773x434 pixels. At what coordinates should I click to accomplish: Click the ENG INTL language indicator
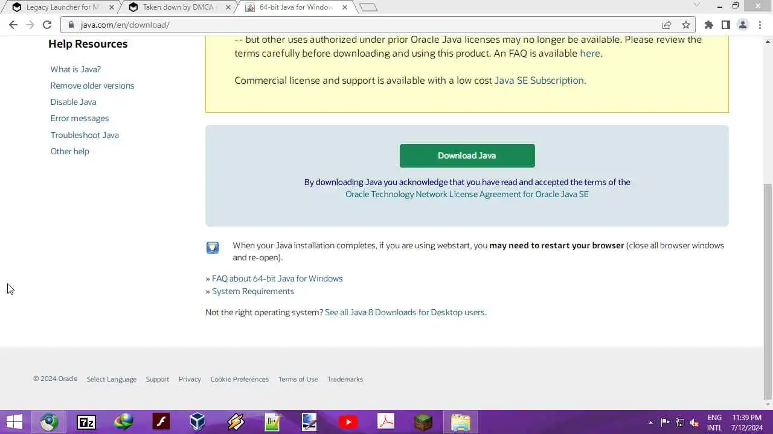[x=714, y=423]
